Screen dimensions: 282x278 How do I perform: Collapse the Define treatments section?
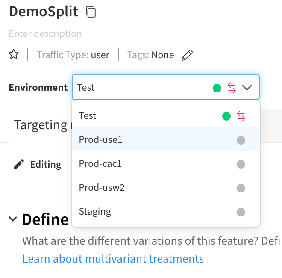tap(13, 219)
